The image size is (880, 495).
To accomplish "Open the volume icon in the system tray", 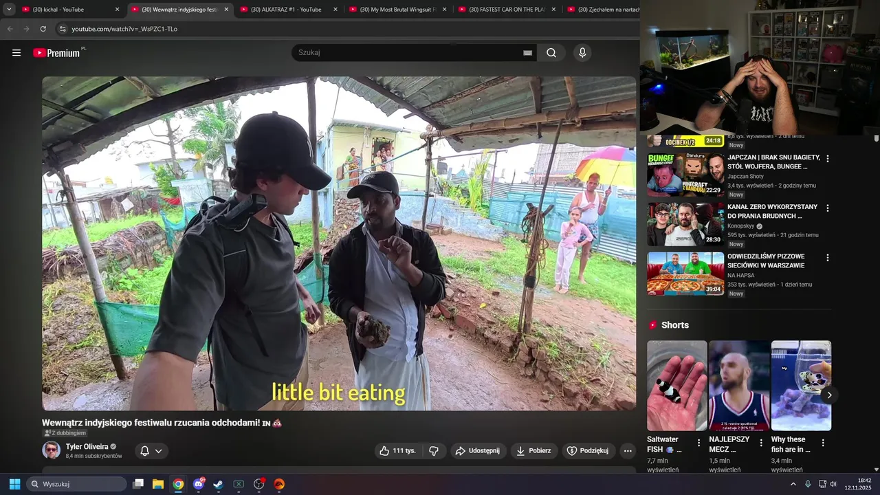I will [833, 484].
